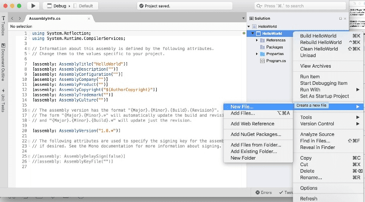Viewport: 365px width, 202px height.
Task: Click the Program.cs file icon
Action: [262, 61]
